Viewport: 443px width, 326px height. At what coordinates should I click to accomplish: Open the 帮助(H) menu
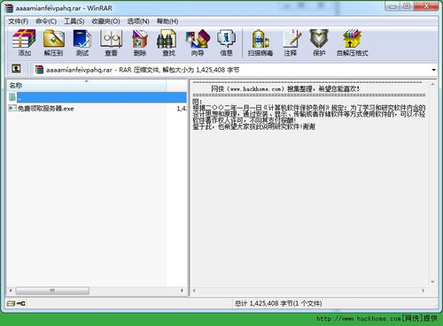[167, 21]
